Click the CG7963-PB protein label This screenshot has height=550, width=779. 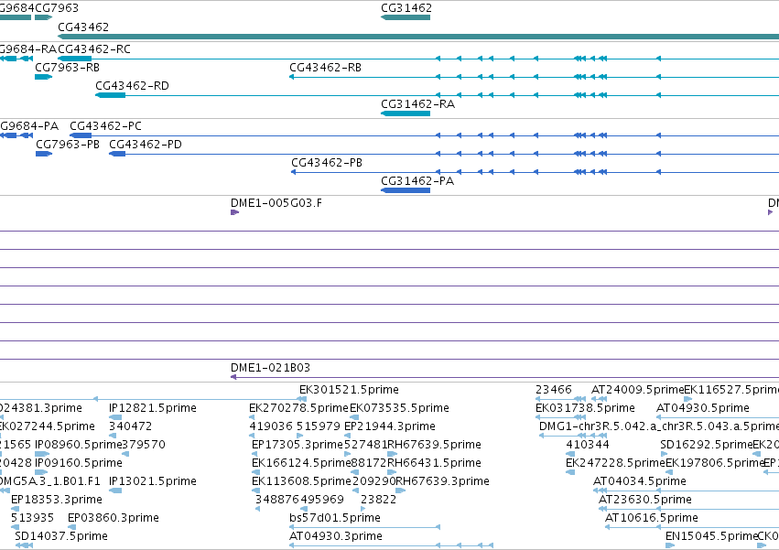coord(68,145)
